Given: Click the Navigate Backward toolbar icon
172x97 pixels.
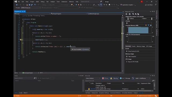Looking at the screenshot, I should coord(17,5).
